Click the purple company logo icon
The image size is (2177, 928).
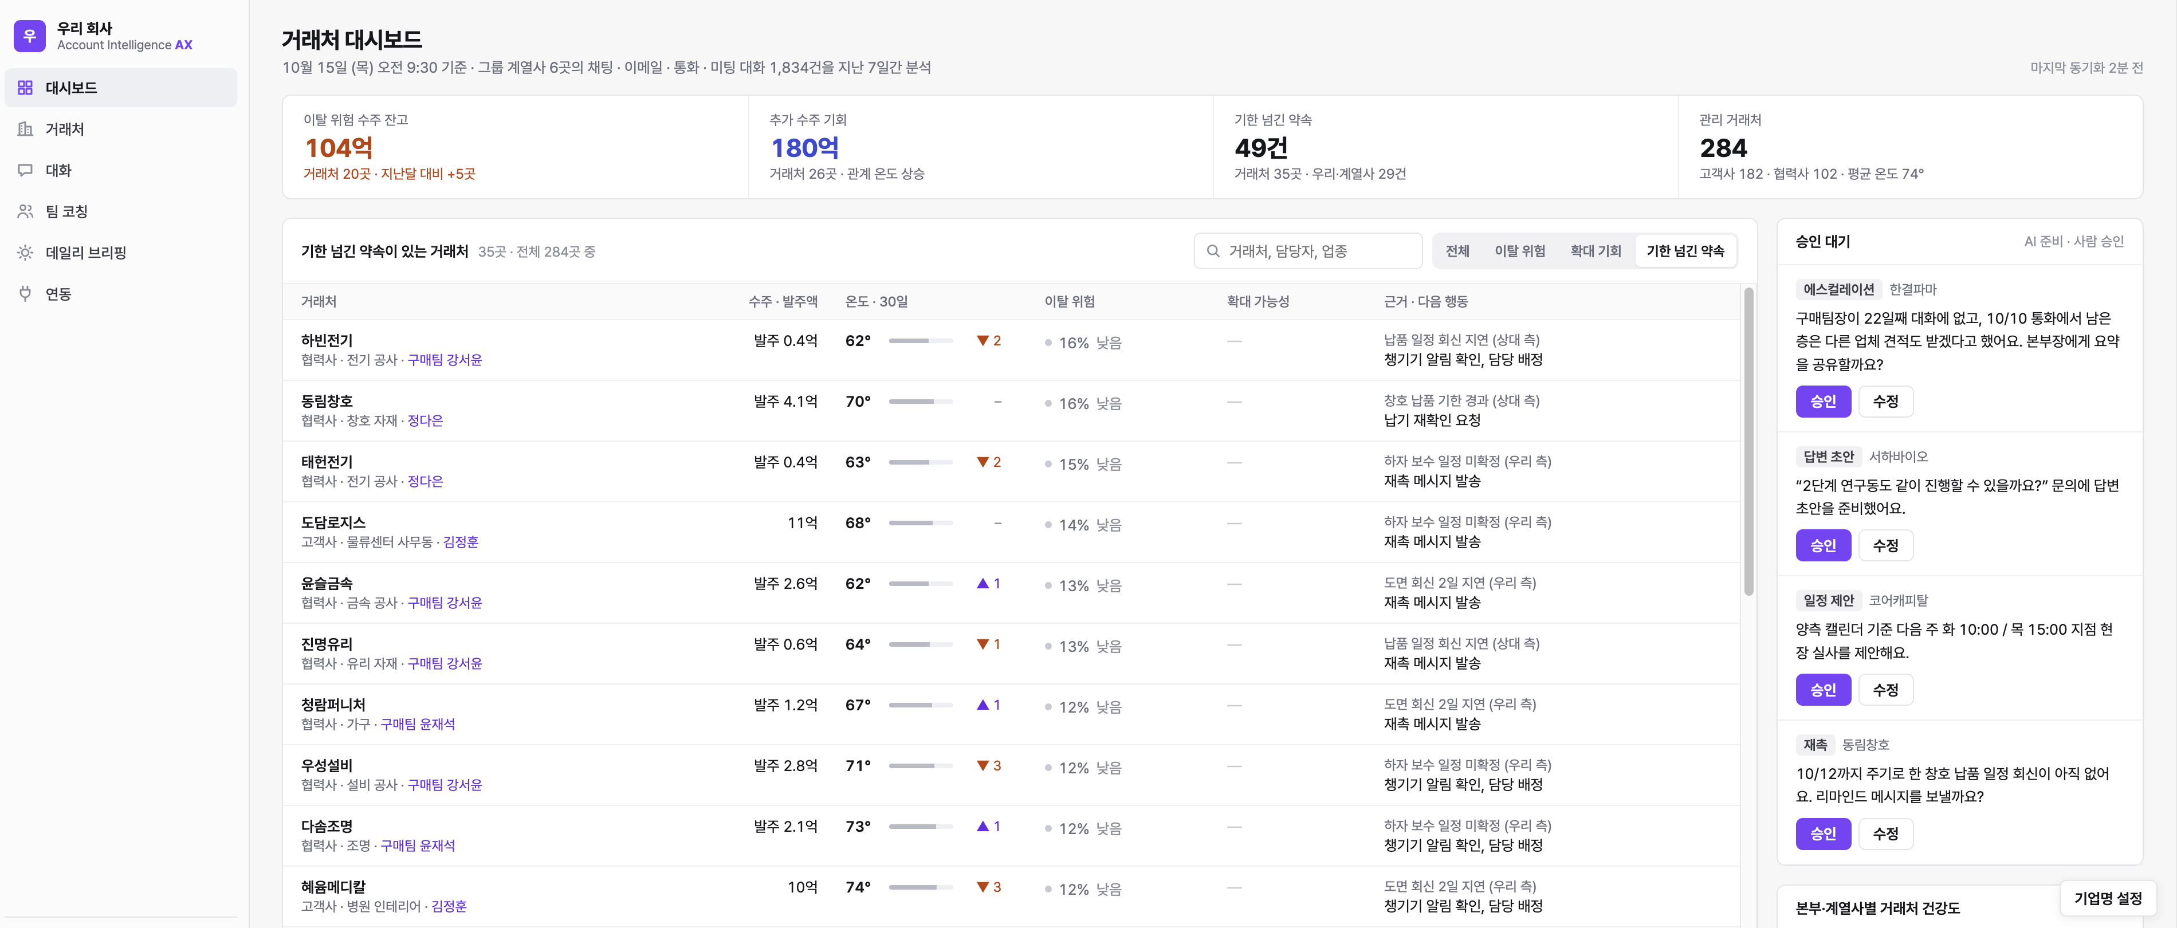tap(30, 36)
